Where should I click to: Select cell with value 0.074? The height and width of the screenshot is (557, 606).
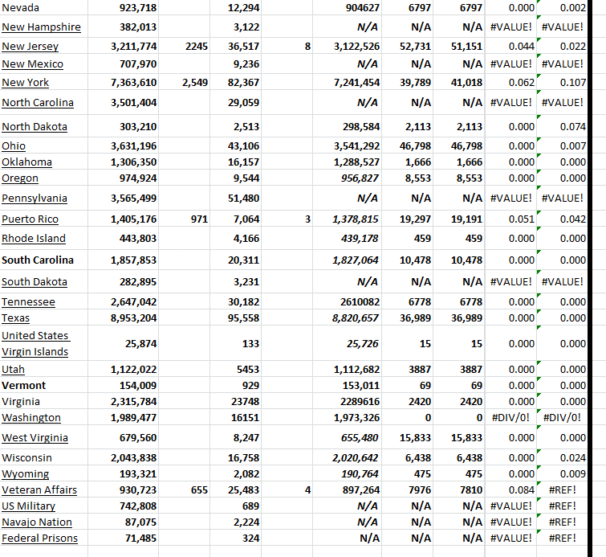[562, 126]
